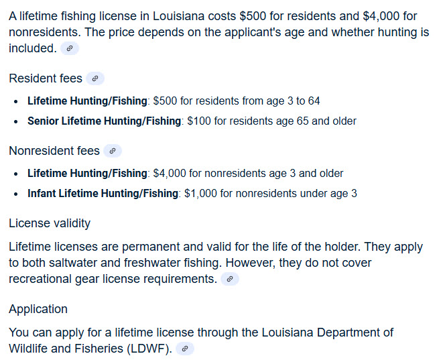Click the "$100 for residents age 65 and older" text
The height and width of the screenshot is (360, 439).
[272, 121]
